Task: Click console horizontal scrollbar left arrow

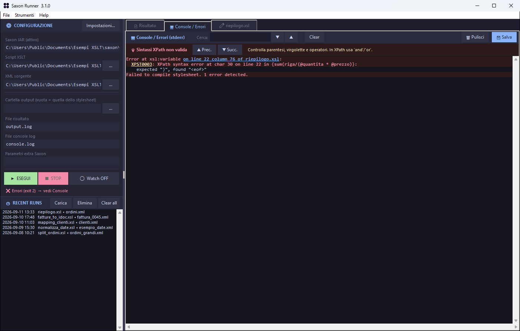Action: tap(129, 327)
